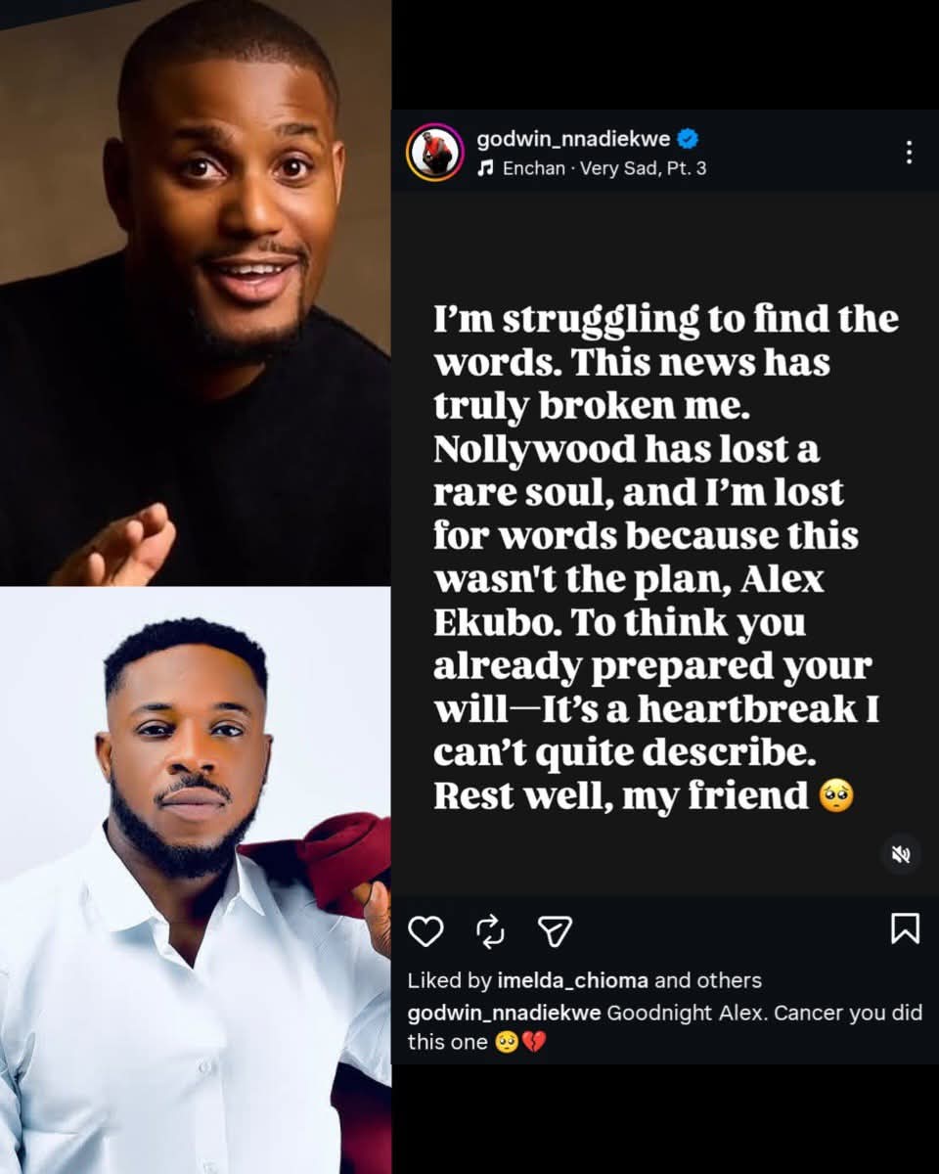
Task: Open the three-dot options menu
Action: (909, 152)
